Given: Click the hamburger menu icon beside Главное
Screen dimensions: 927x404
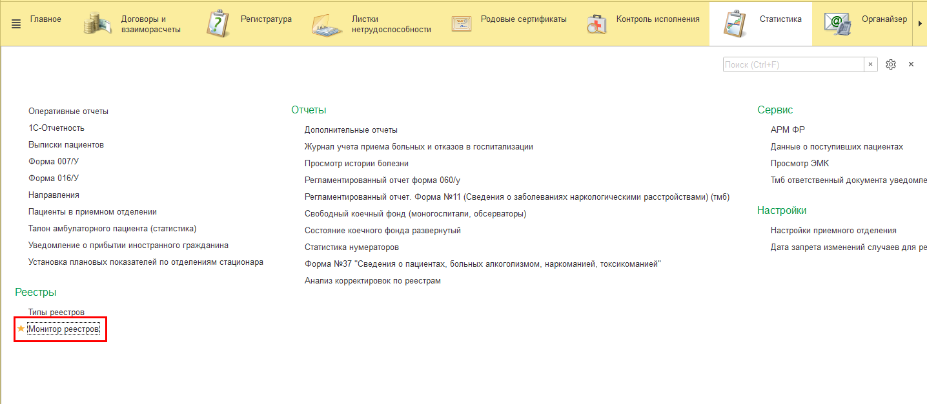Looking at the screenshot, I should click(x=16, y=23).
